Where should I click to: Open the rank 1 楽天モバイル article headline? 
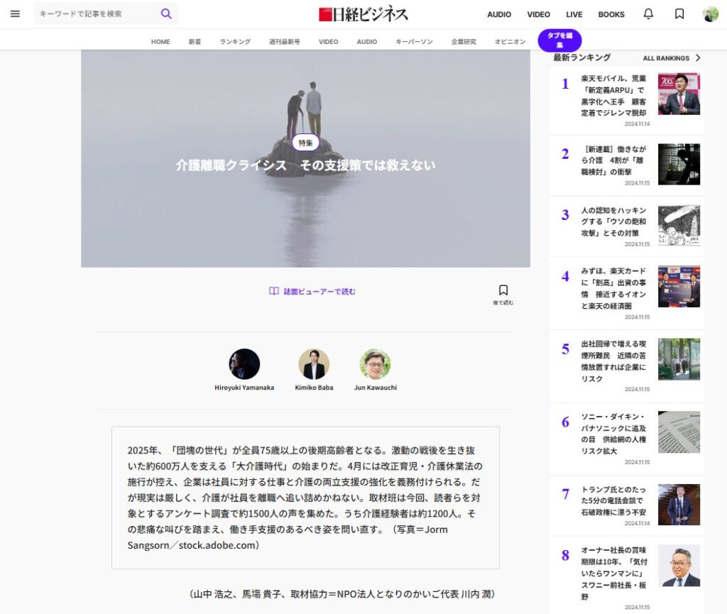pos(613,95)
